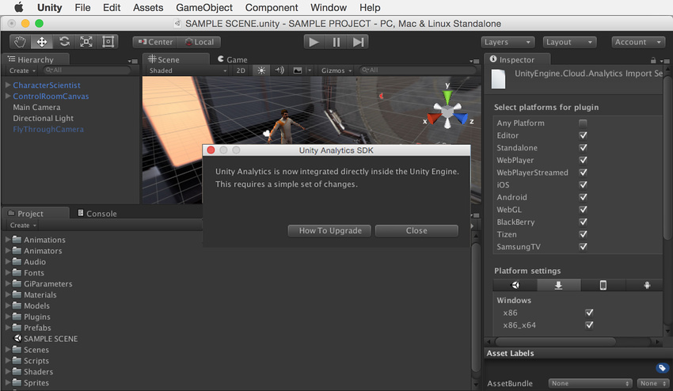The image size is (673, 391).
Task: Select the Scale tool
Action: (x=86, y=42)
